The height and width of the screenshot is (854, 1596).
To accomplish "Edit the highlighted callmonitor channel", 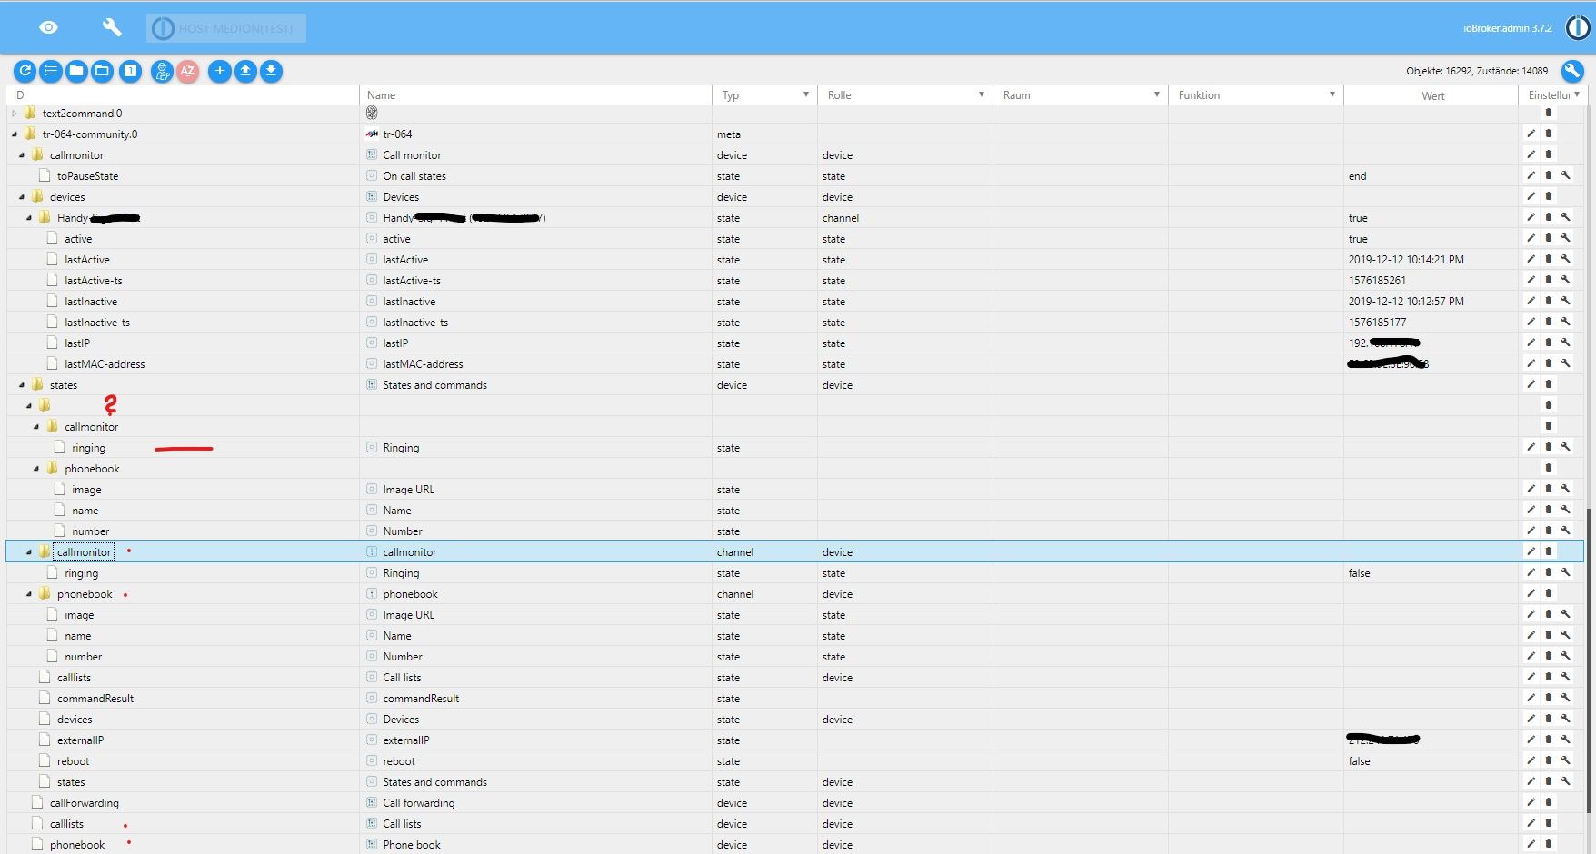I will point(1531,551).
